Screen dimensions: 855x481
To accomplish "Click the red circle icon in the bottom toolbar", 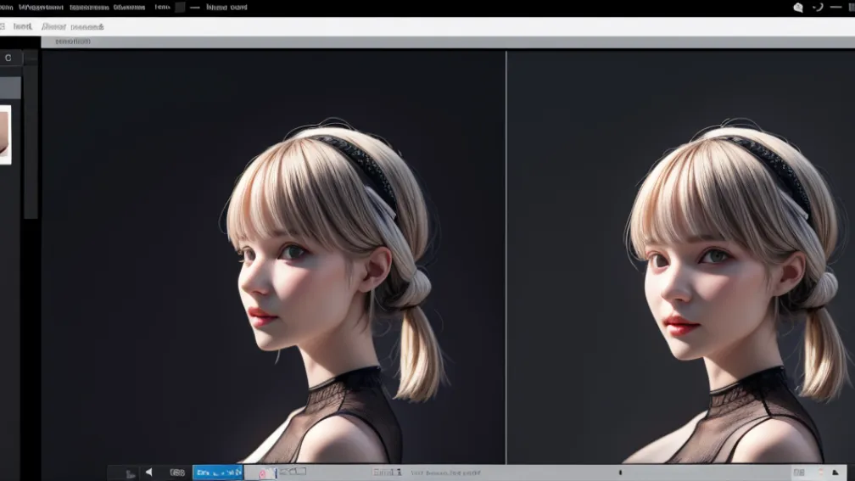I will click(x=262, y=473).
